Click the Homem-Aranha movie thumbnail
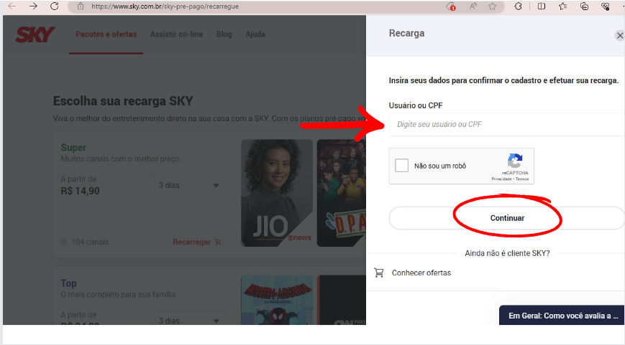 [277, 300]
